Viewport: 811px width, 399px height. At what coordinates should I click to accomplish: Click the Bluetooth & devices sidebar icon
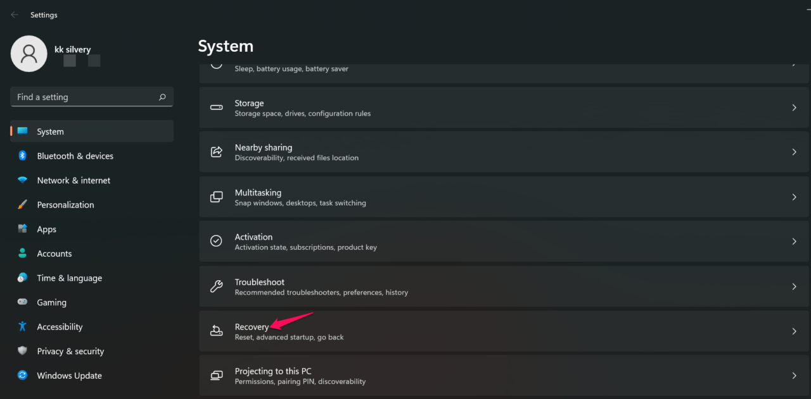(22, 156)
